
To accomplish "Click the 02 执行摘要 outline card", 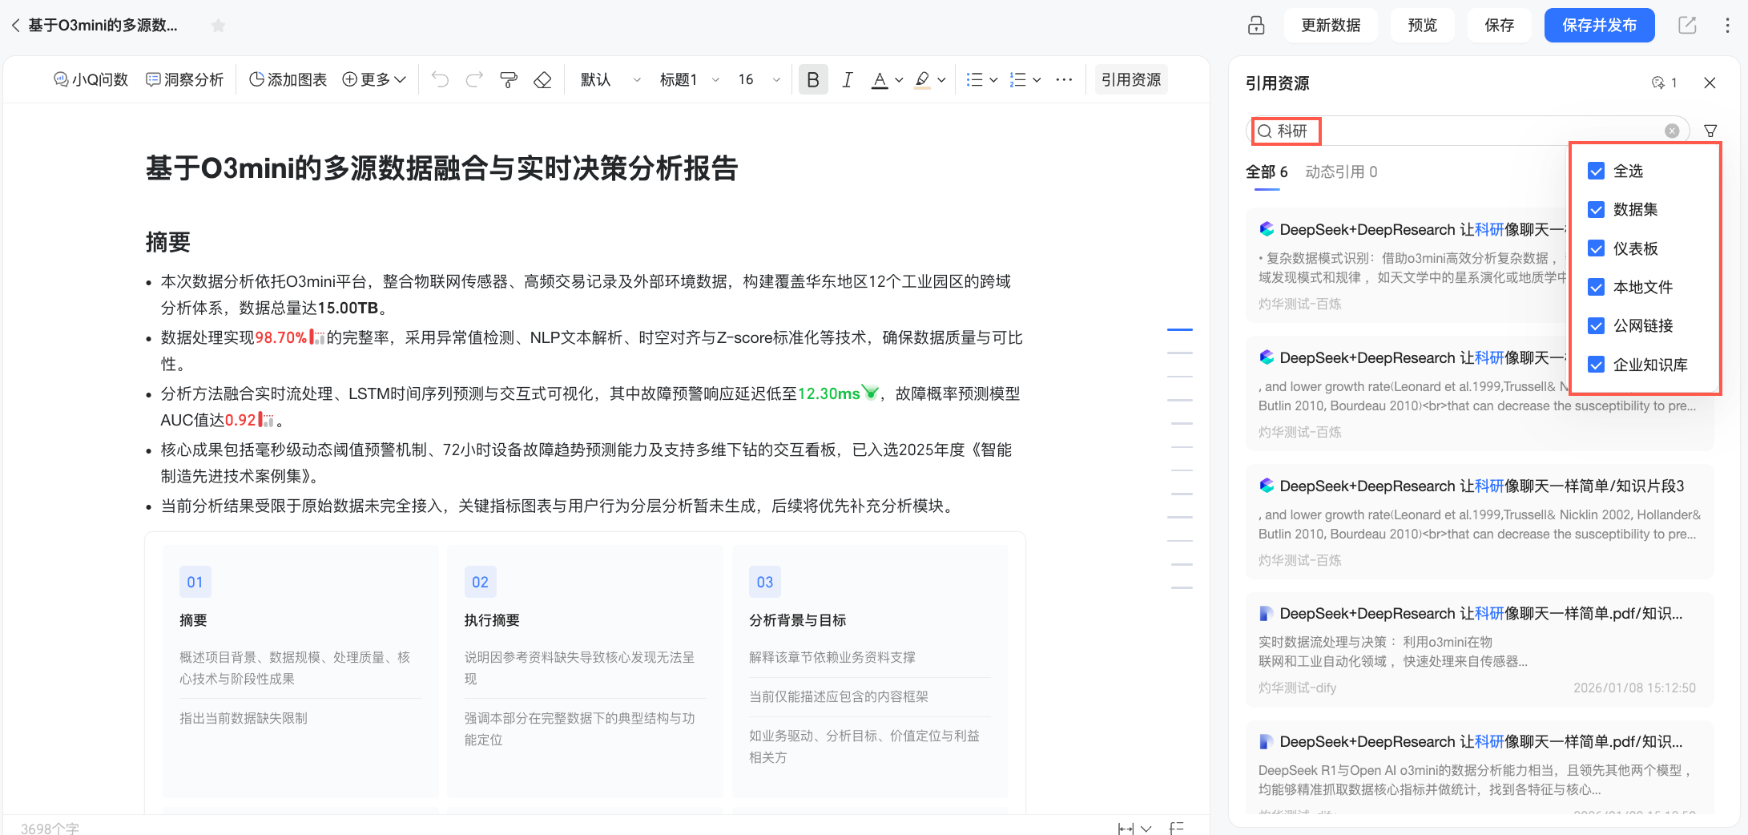I will tap(585, 672).
